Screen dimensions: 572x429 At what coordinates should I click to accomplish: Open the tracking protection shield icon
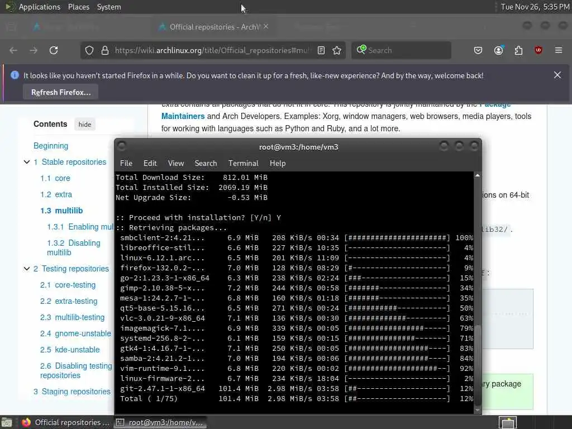click(x=89, y=50)
